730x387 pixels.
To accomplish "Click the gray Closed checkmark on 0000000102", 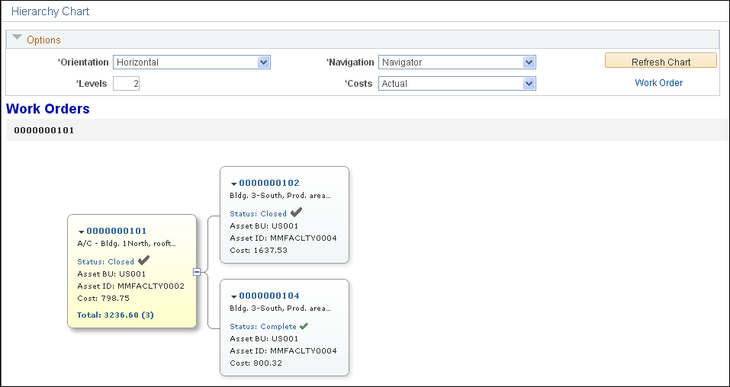I will (x=296, y=213).
